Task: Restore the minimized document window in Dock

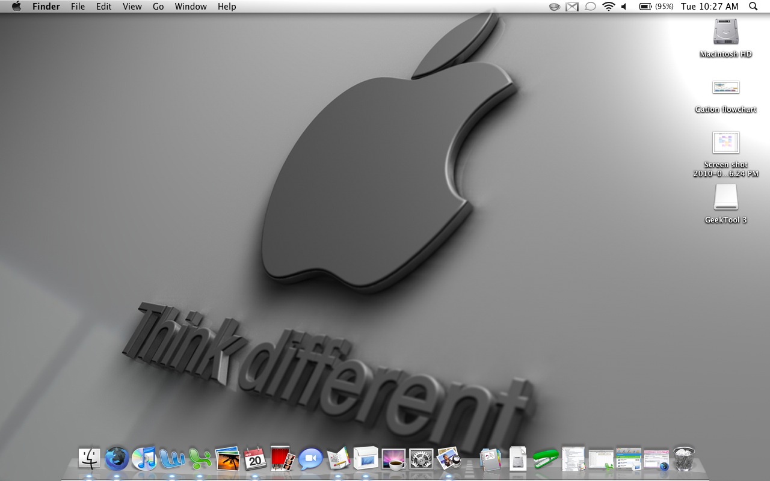Action: pos(573,458)
